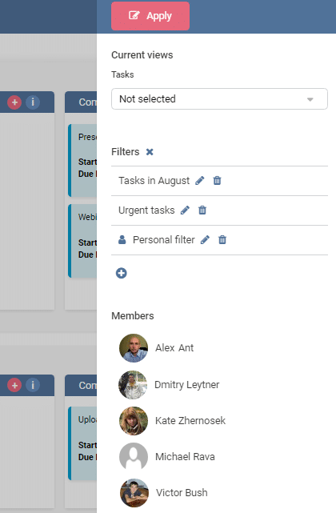
Task: Open the Tasks view dropdown
Action: point(219,98)
